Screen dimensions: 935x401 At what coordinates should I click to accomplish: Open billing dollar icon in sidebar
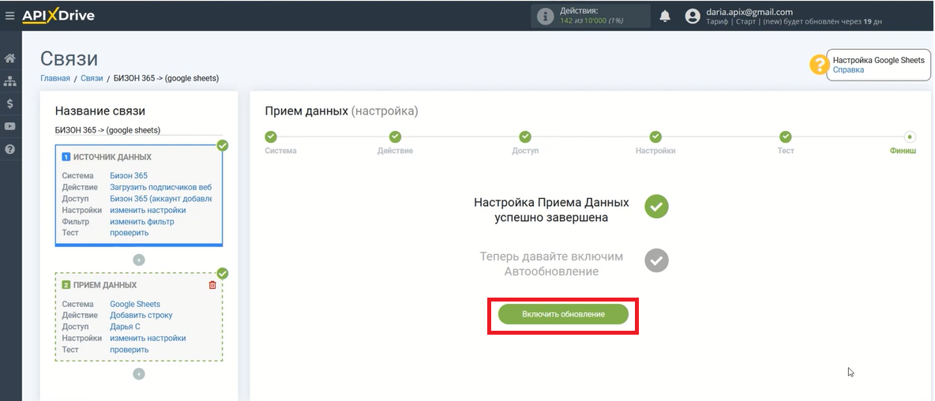(x=9, y=103)
